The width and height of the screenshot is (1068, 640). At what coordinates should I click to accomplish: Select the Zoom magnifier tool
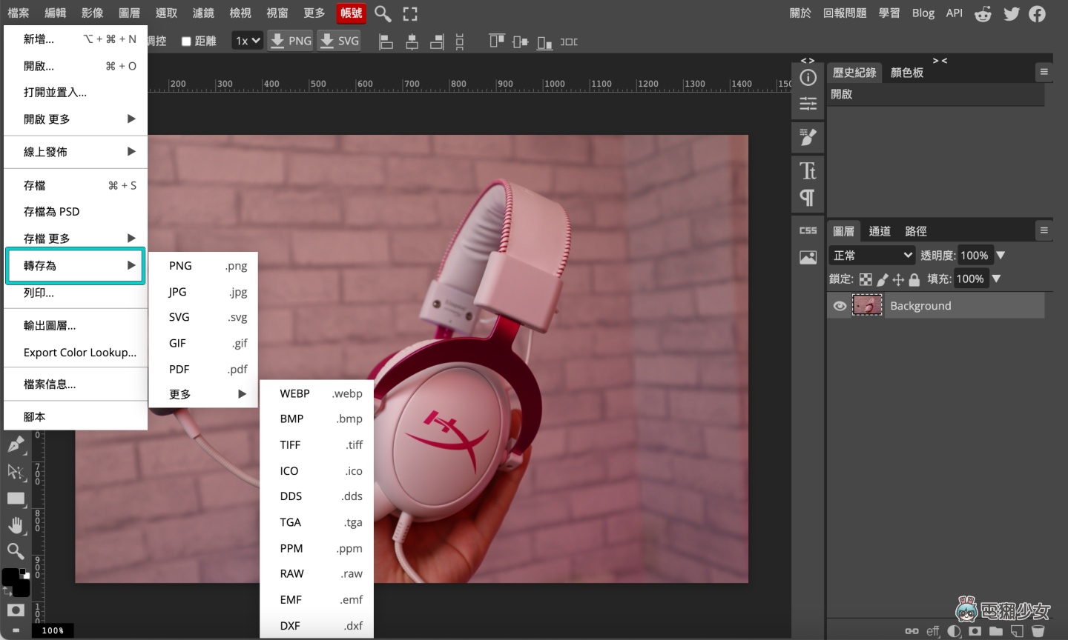(16, 551)
